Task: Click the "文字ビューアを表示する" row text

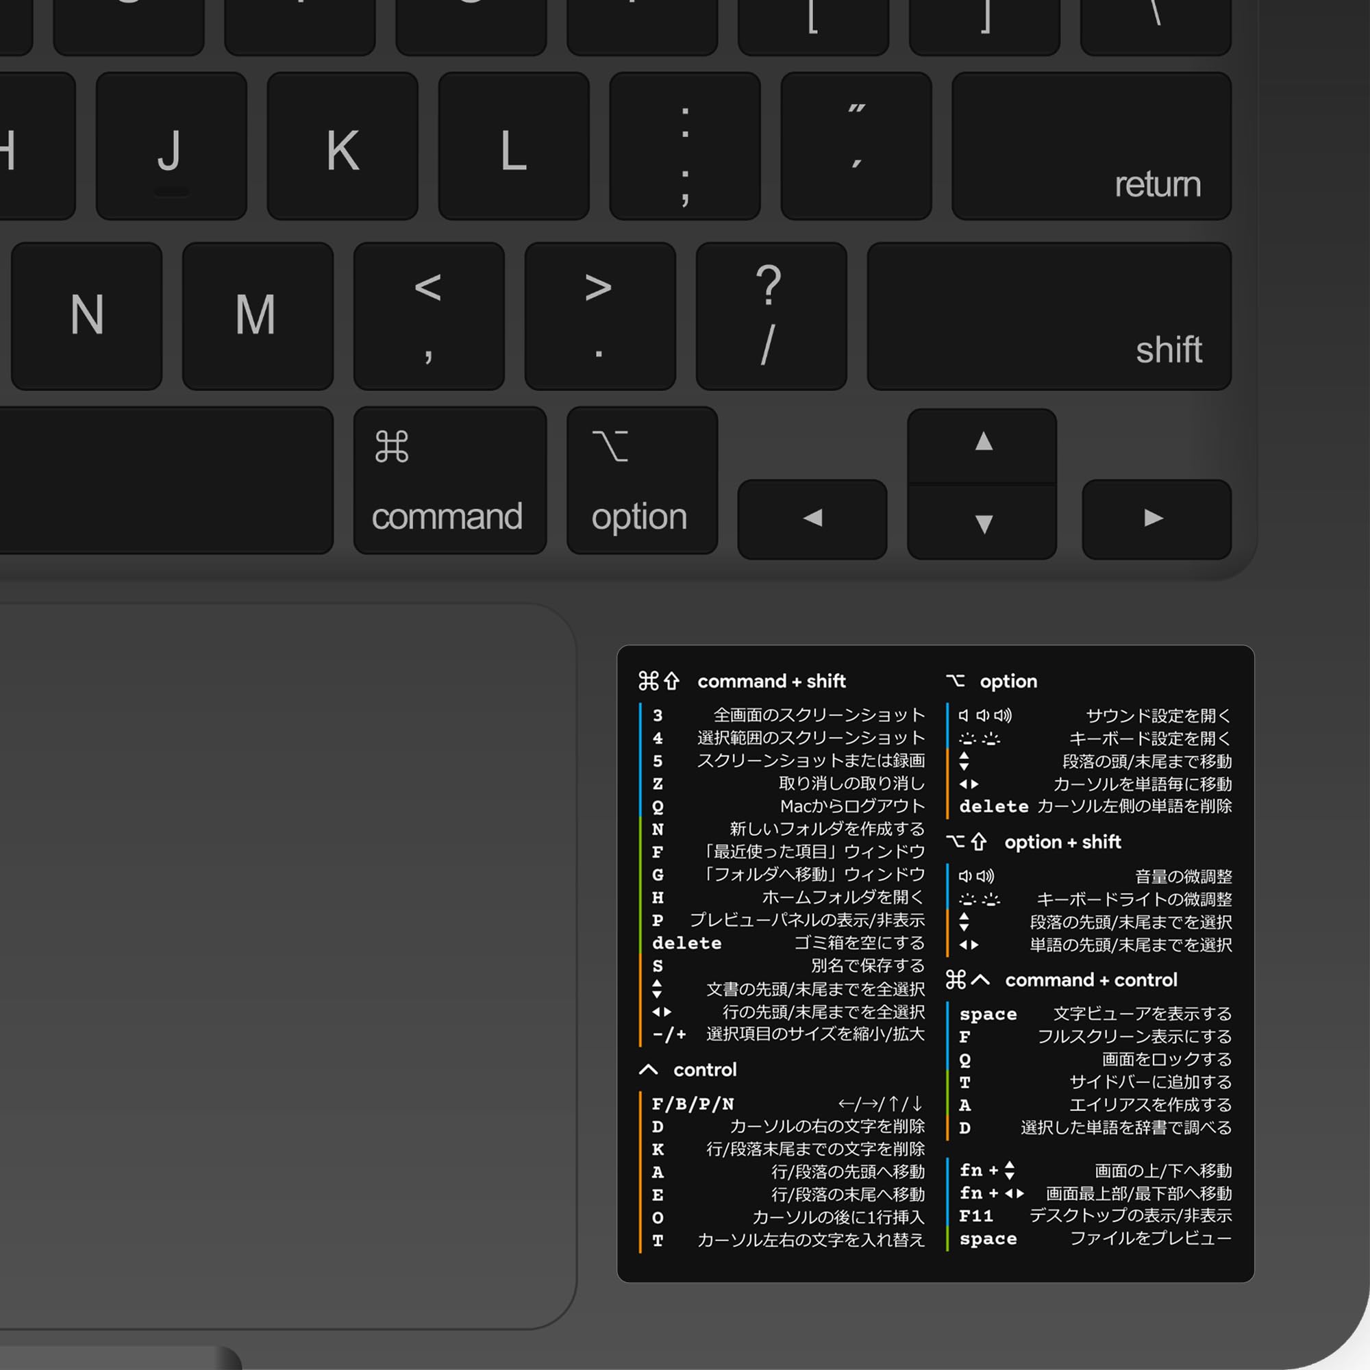Action: coord(1143,1014)
